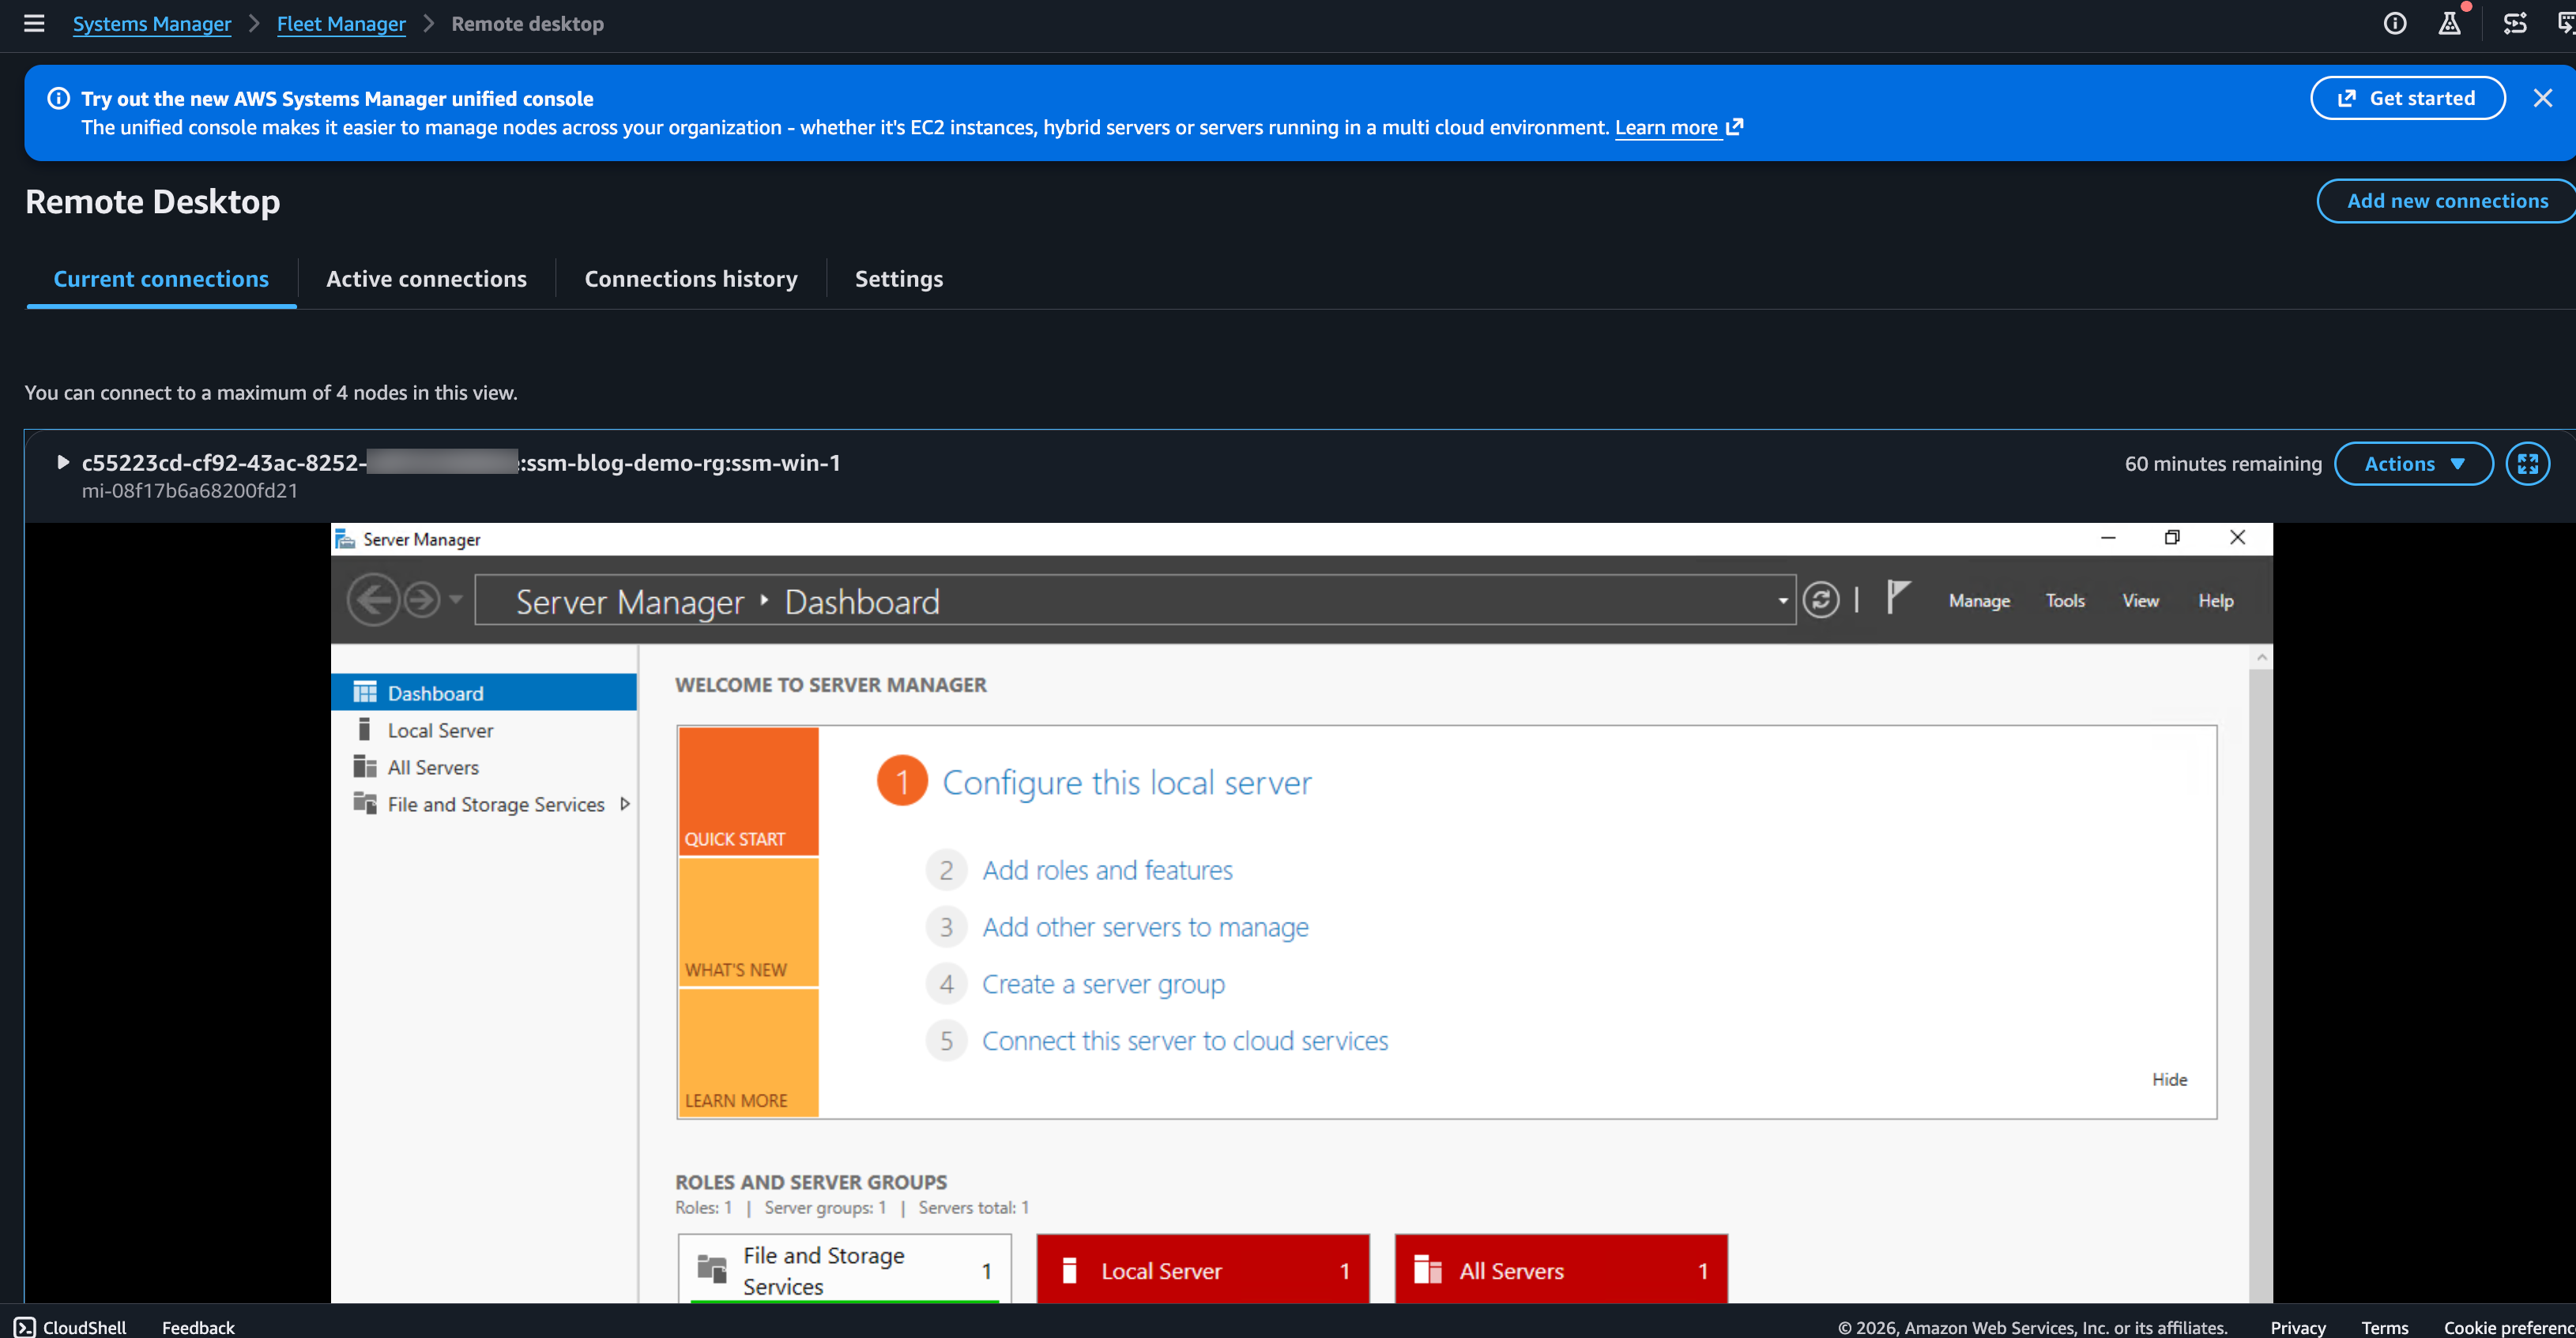The width and height of the screenshot is (2576, 1338).
Task: Open the Terms footer link
Action: (2384, 1326)
